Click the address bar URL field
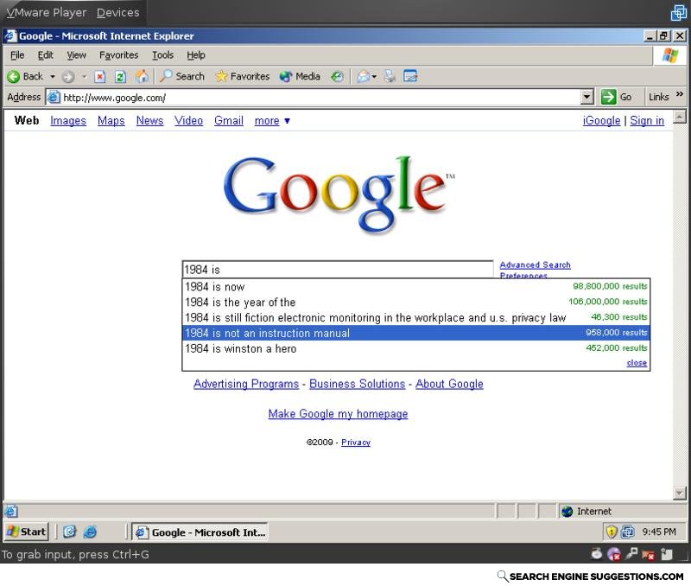Image resolution: width=691 pixels, height=586 pixels. click(x=320, y=98)
